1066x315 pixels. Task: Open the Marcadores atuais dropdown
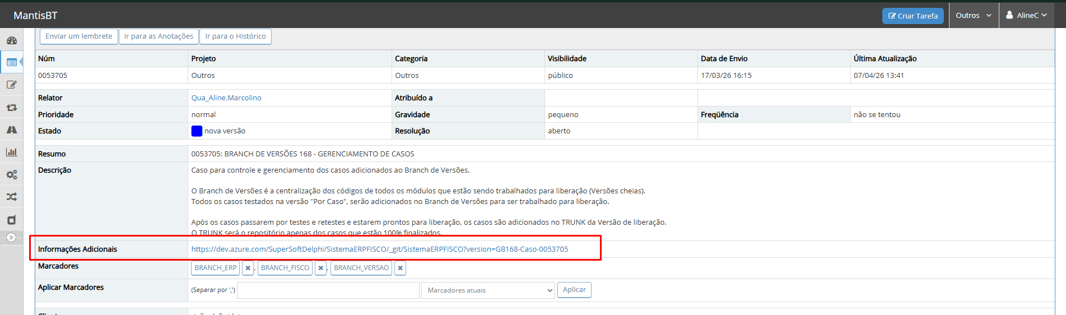(487, 290)
